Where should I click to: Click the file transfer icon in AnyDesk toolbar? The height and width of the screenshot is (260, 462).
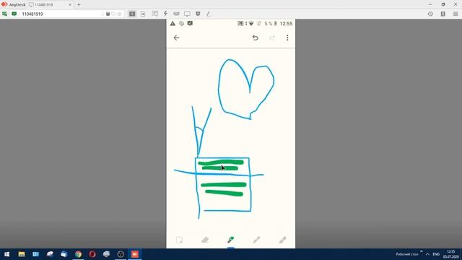(x=143, y=14)
